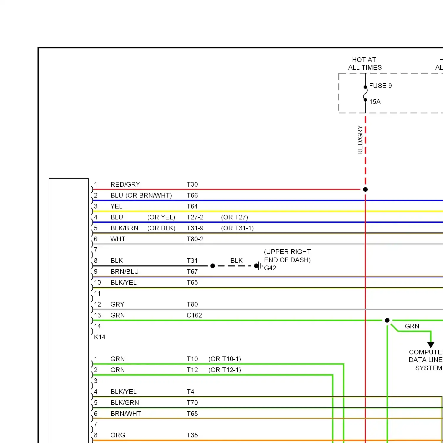Click the black arrowhead above COMPUTER DATA LINE
Screen dimensions: 443x443
pyautogui.click(x=431, y=345)
